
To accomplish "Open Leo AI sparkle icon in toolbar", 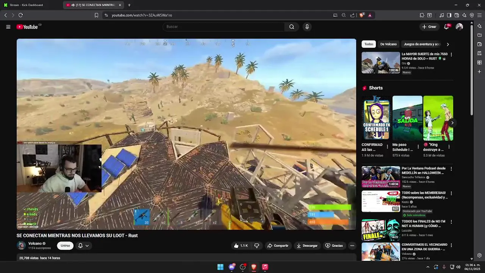I will click(x=464, y=15).
